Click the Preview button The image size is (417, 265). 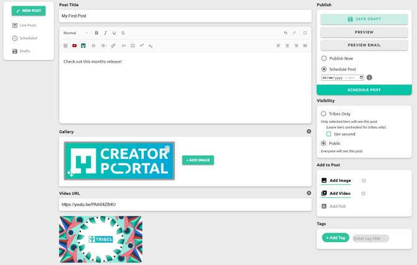(x=364, y=32)
